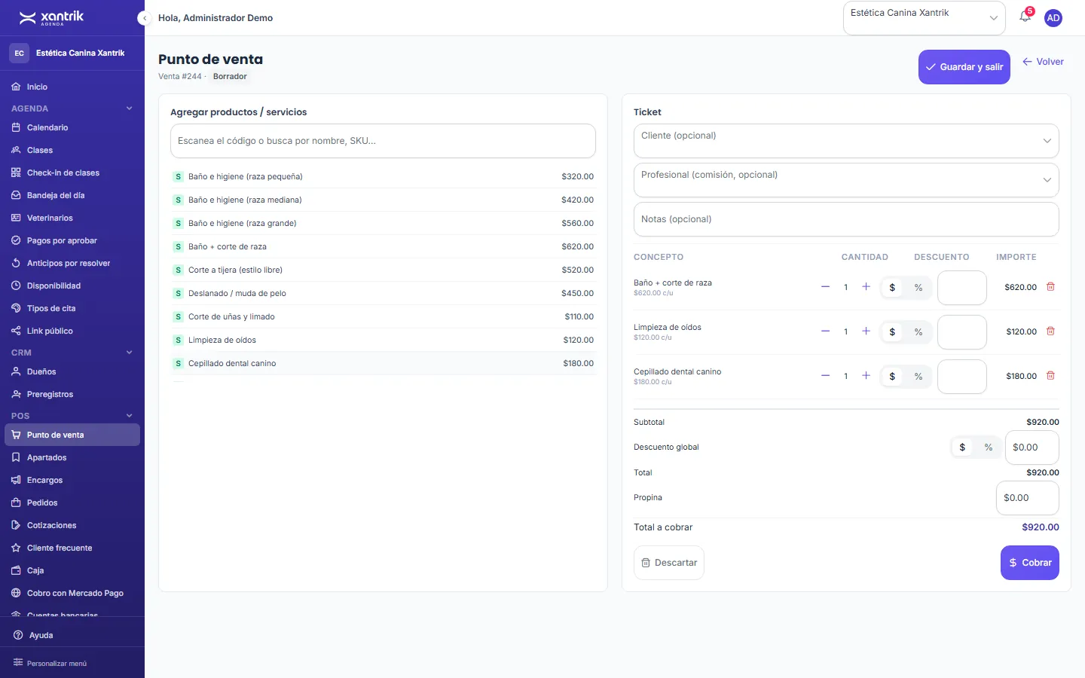Decrease quantity of Baño + corte de raza
The image size is (1085, 678).
[x=825, y=287]
